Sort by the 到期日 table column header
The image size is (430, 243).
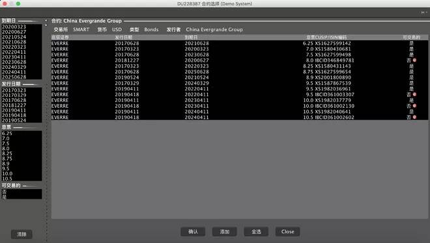point(191,38)
